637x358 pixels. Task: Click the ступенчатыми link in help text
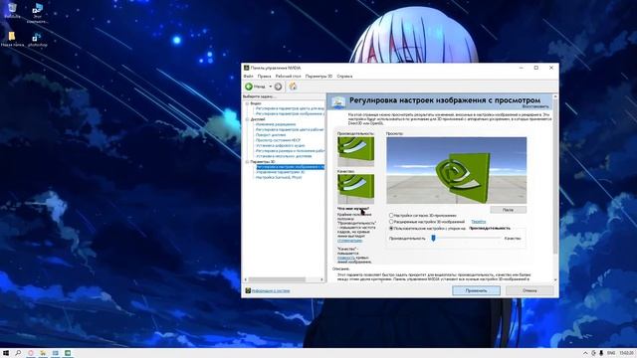point(349,241)
